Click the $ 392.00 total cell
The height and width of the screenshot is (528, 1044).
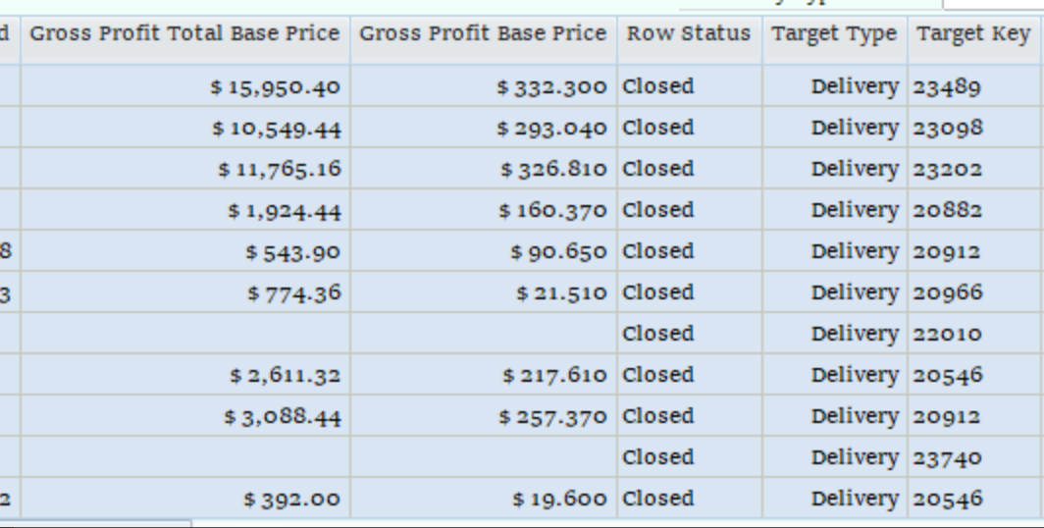click(185, 499)
